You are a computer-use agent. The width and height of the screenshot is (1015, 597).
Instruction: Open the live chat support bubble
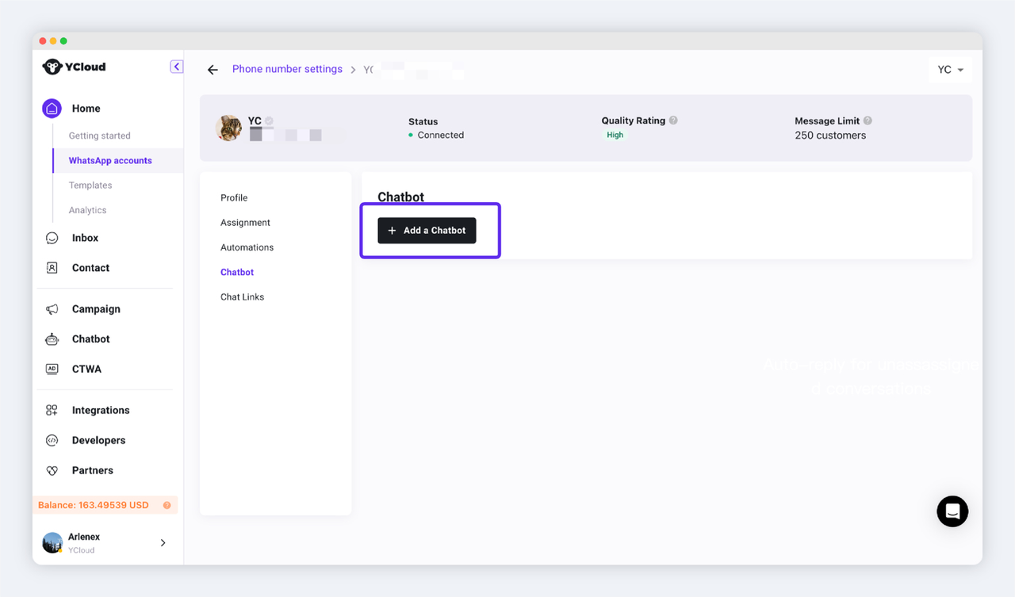[952, 511]
